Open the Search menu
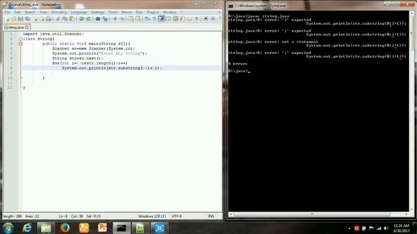Viewport: 417px width, 234px height. (x=30, y=12)
